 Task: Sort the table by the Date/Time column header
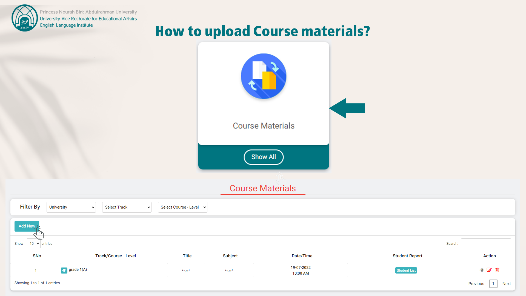click(302, 256)
